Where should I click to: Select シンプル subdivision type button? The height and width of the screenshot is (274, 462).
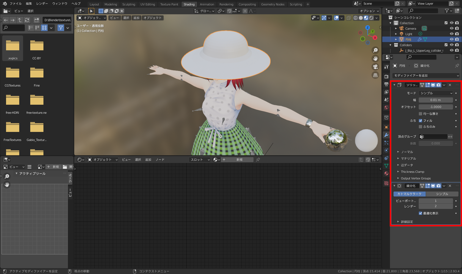coord(442,194)
